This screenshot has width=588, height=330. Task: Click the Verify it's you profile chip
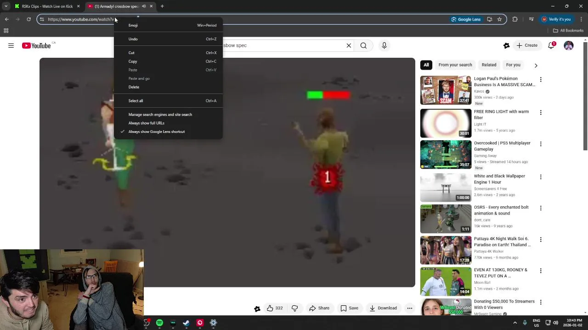pyautogui.click(x=556, y=19)
